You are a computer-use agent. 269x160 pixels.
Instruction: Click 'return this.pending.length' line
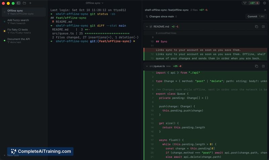click(x=205, y=128)
